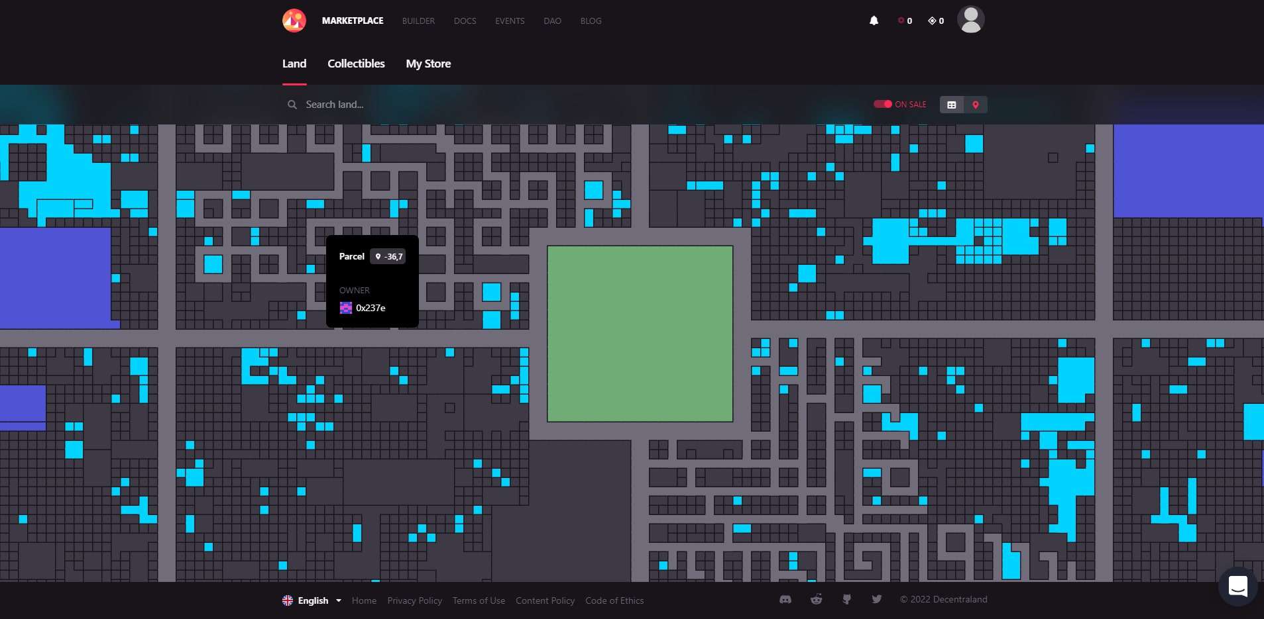Screen dimensions: 1264x619
Task: Open Twitter link in footer
Action: (x=877, y=600)
